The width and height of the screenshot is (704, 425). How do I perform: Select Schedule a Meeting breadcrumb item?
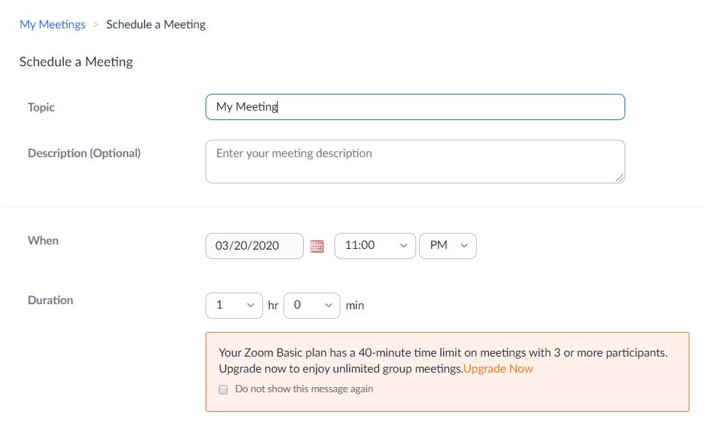[x=156, y=24]
